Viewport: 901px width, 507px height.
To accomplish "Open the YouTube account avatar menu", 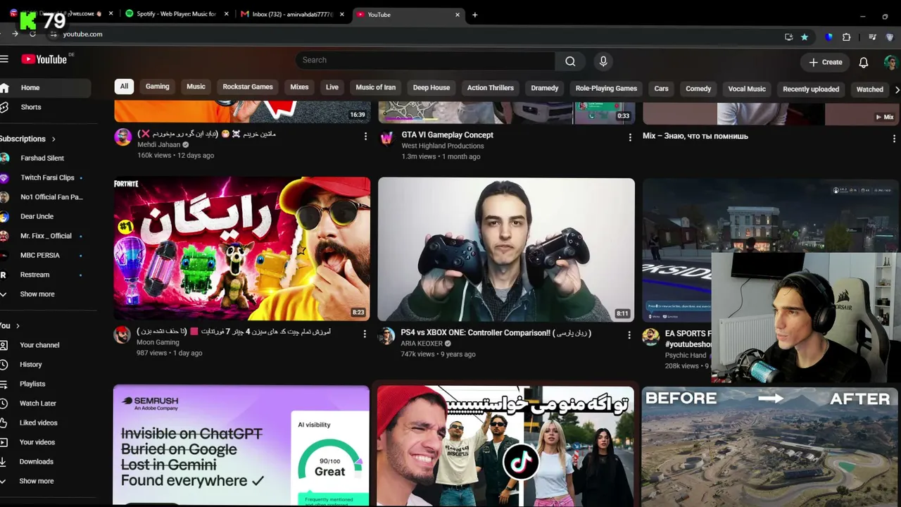I will point(890,63).
